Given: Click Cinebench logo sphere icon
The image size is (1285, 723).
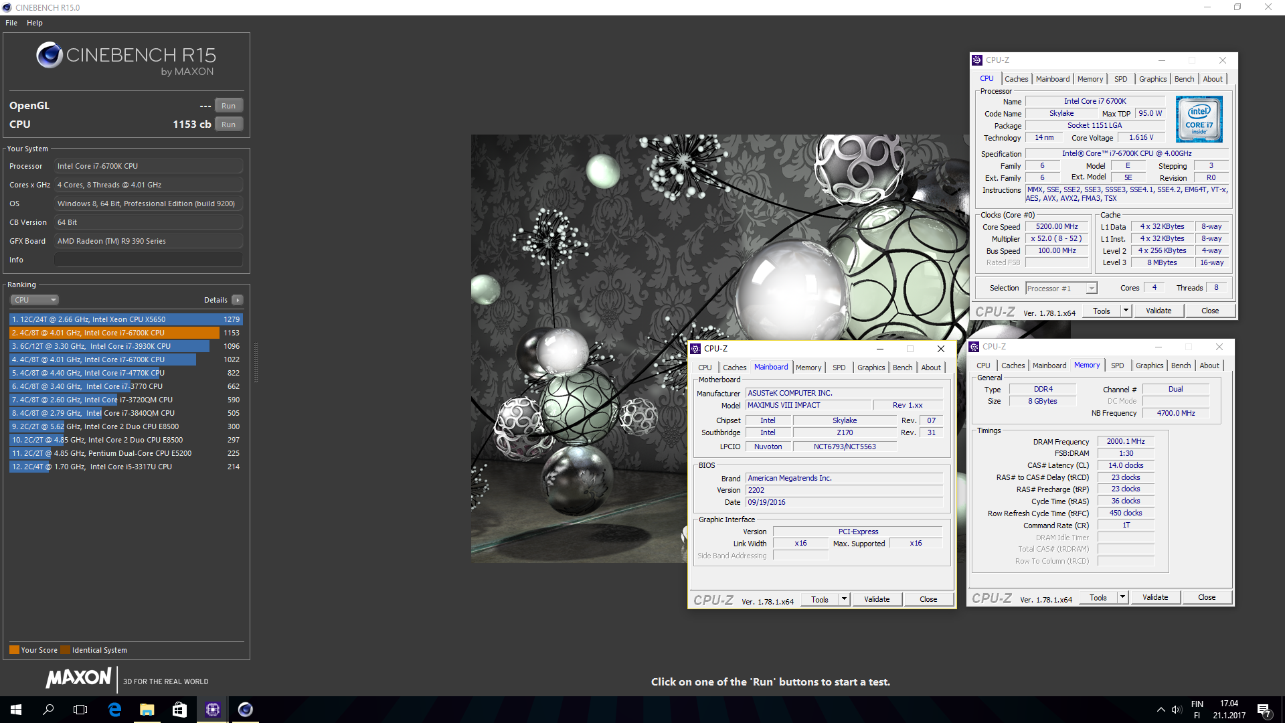Looking at the screenshot, I should coord(50,55).
